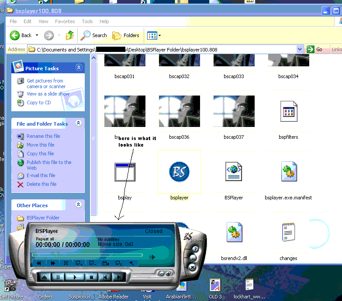Viewport: 342px width, 301px height.
Task: Toggle Repeat all text in BSPlayer
Action: point(45,239)
